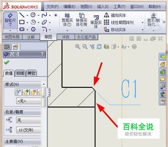Click the Move Entities tool

pos(115,30)
